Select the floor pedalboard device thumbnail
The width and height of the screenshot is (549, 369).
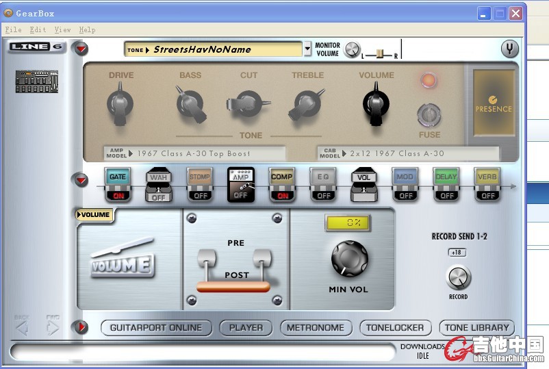(37, 81)
